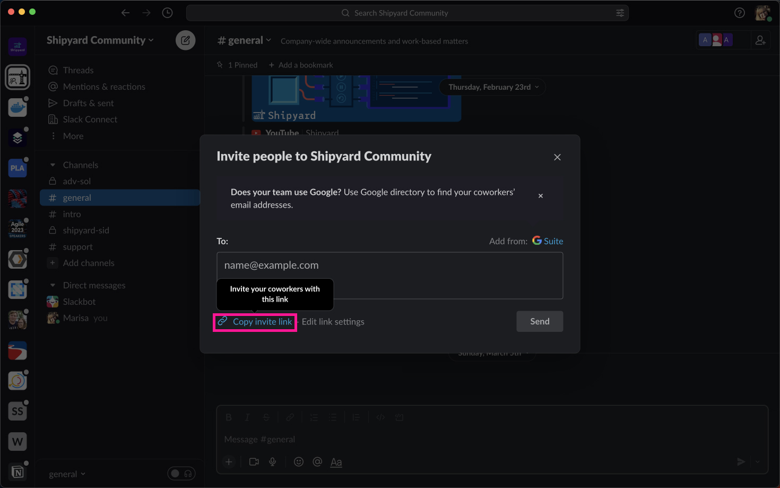780x488 pixels.
Task: Click the search Shipyard Community bar
Action: [x=407, y=13]
